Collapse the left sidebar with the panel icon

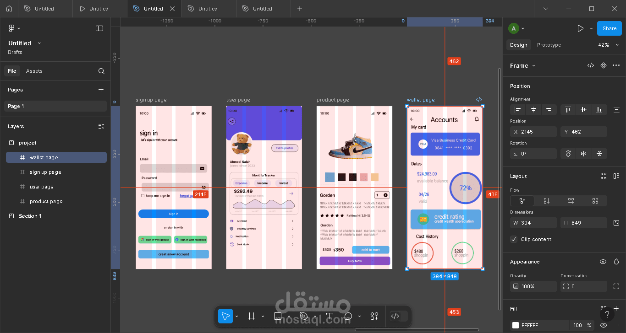pos(99,28)
